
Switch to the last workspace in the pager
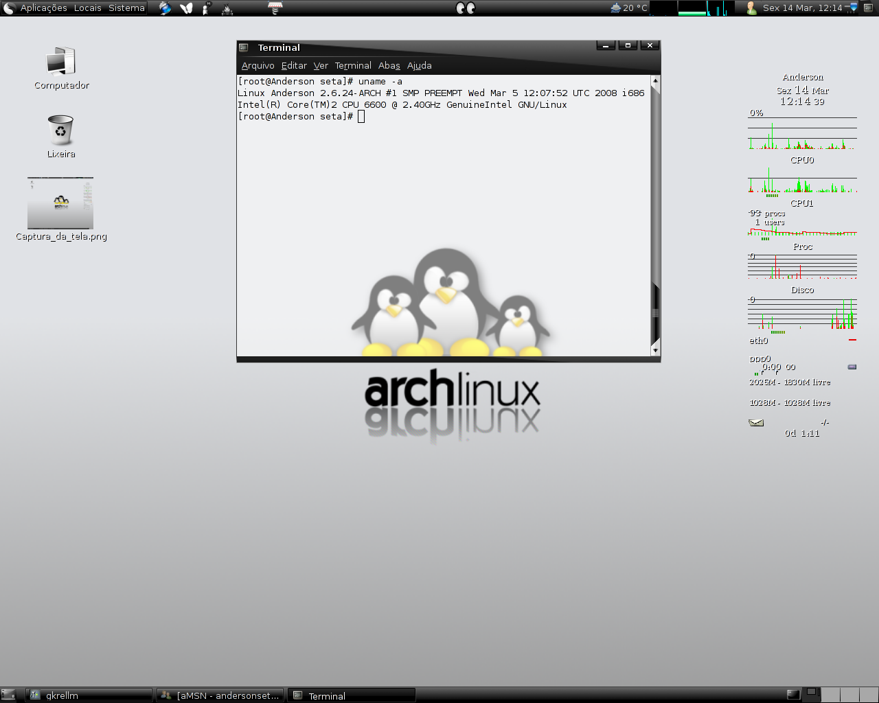coord(868,695)
